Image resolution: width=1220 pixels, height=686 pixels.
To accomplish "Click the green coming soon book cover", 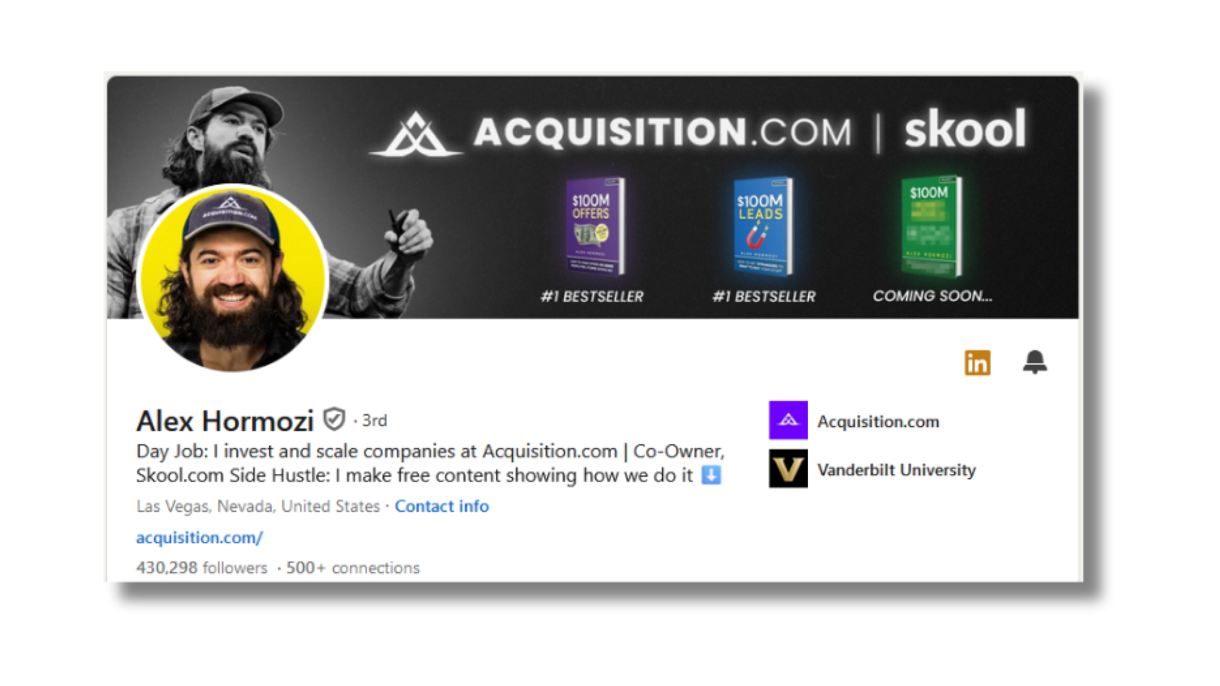I will tap(932, 226).
